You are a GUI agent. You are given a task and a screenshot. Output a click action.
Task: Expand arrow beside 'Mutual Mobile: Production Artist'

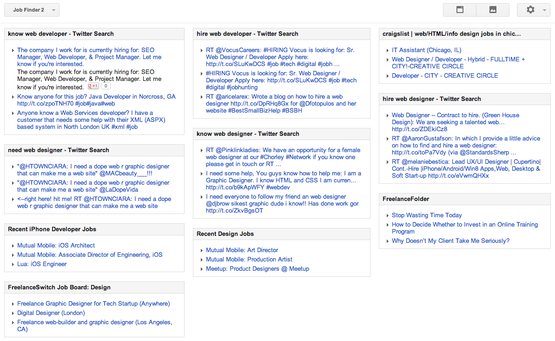202,260
